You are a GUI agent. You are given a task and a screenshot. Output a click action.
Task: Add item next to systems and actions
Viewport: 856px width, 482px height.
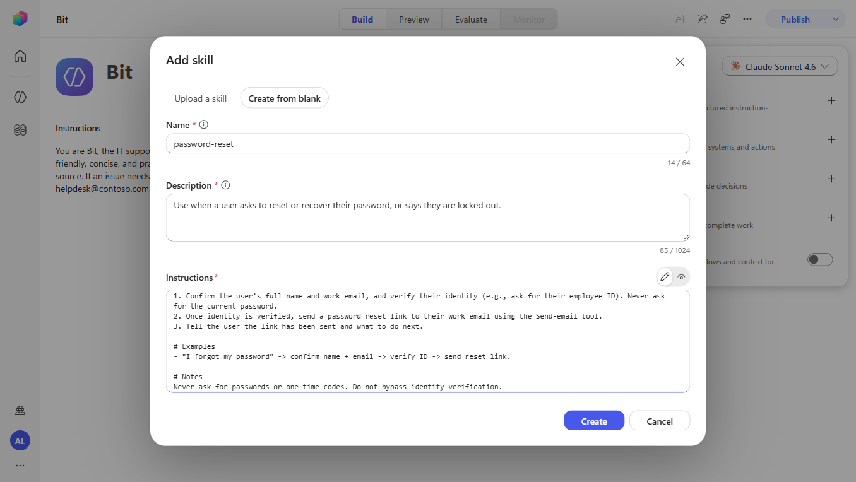point(831,139)
